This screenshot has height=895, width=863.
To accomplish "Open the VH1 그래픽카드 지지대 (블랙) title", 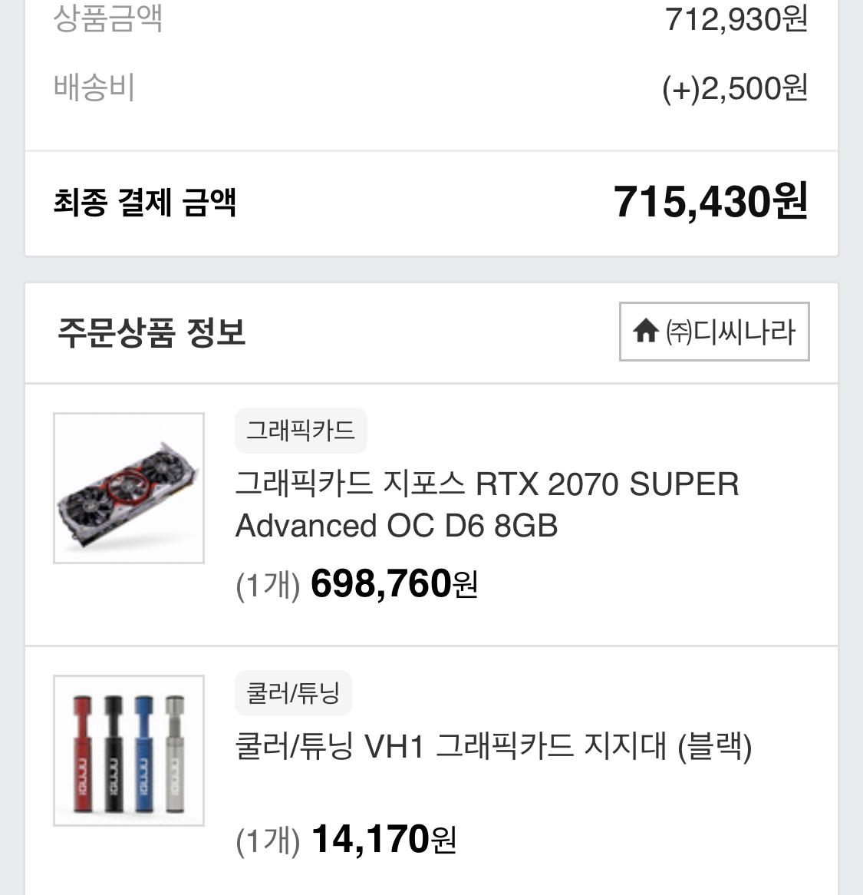I will pos(493,746).
